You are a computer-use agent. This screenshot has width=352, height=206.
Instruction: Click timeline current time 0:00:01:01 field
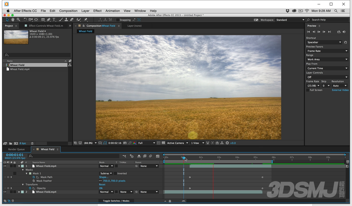coord(15,155)
